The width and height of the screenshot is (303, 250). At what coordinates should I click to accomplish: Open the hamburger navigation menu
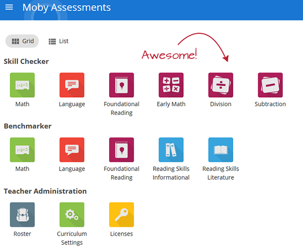(9, 8)
